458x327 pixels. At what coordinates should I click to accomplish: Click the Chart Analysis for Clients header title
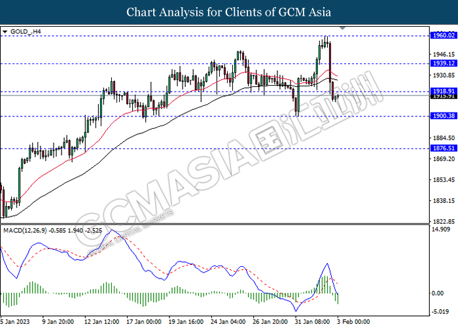tap(229, 12)
